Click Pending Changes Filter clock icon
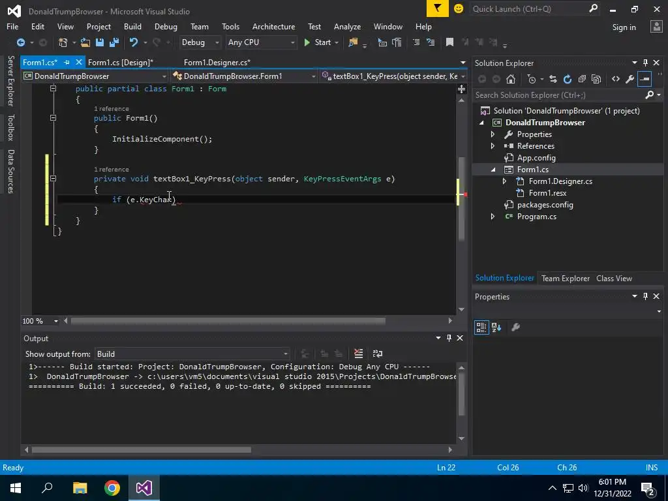Screen dimensions: 668x501 point(532,79)
